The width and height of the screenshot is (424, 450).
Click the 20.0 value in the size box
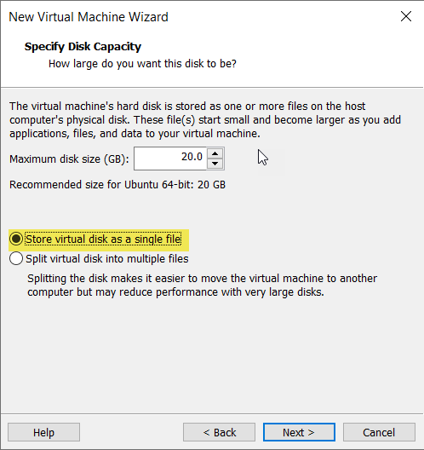pos(192,157)
